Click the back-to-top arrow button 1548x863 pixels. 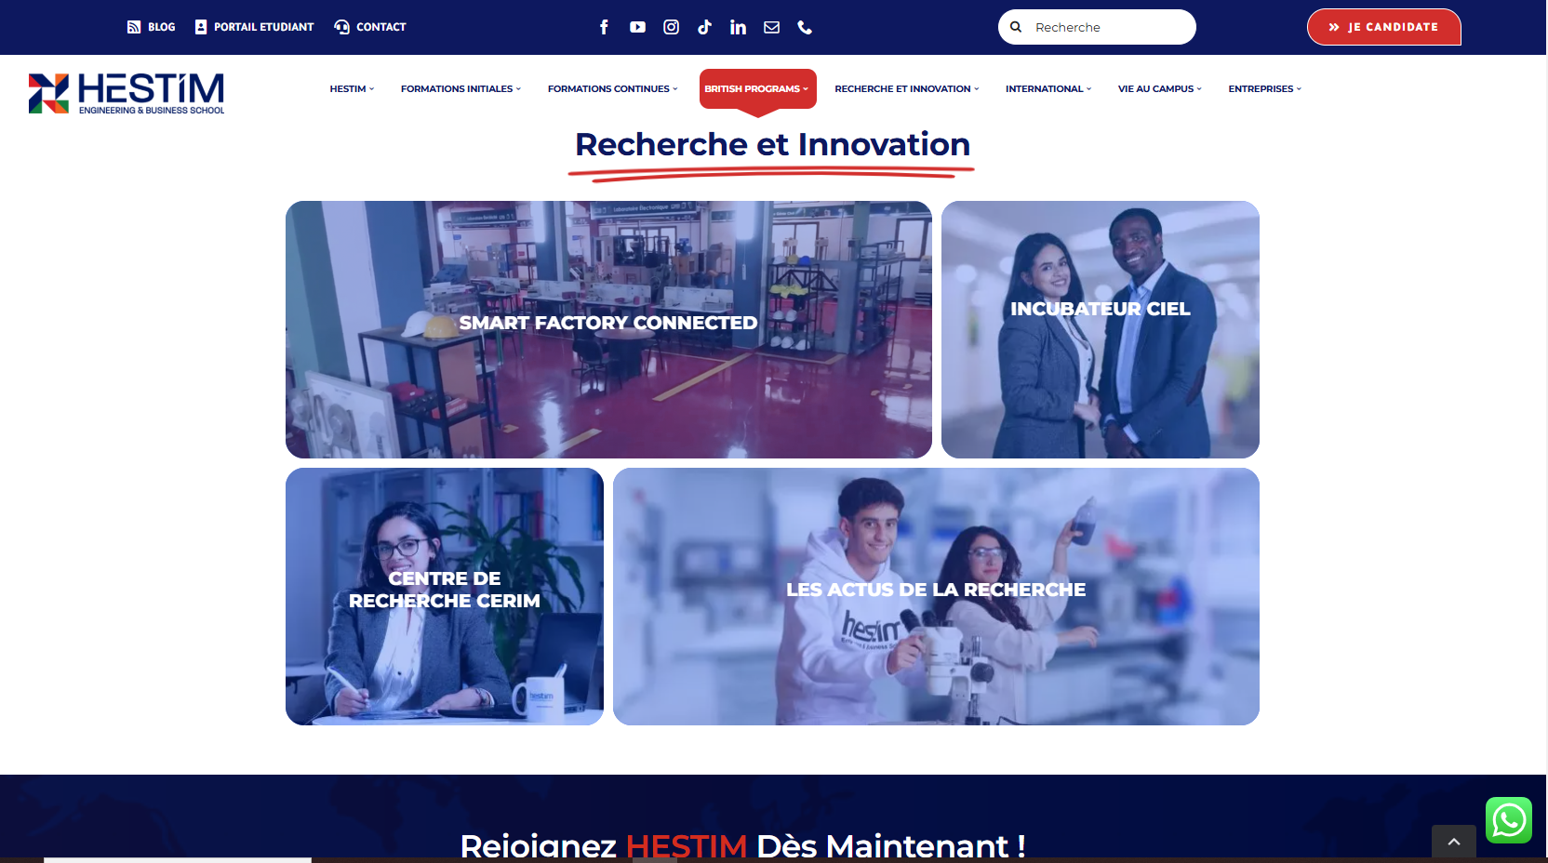tap(1454, 842)
